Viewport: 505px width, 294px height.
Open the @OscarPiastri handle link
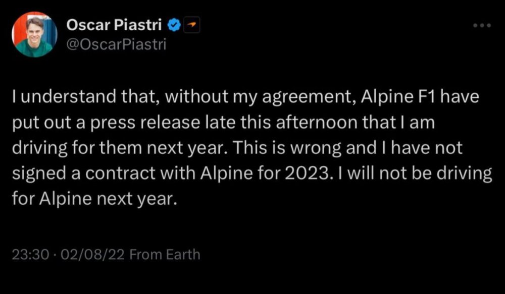[116, 44]
